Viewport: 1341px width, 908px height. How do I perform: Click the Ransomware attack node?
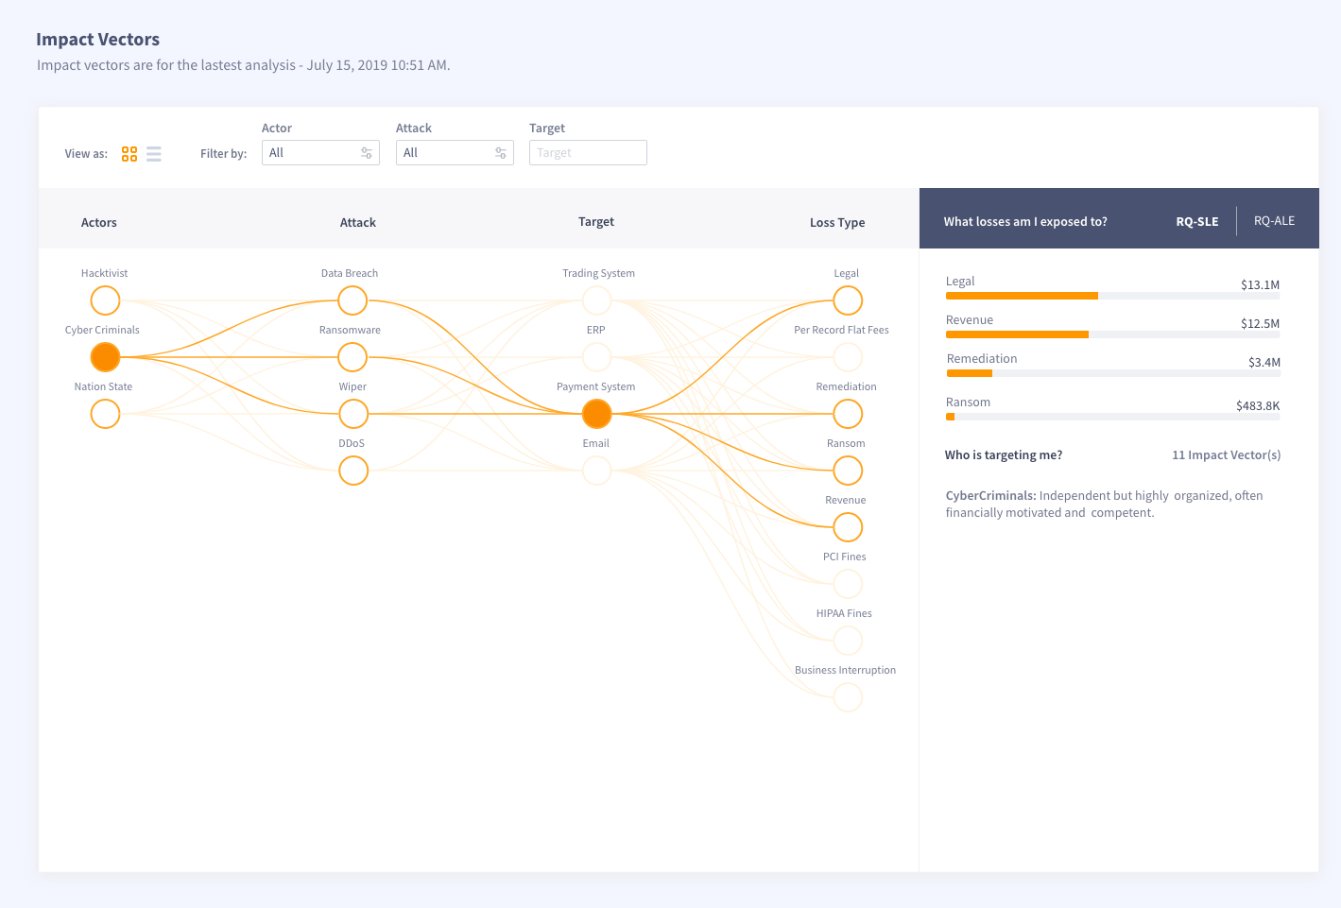click(352, 357)
